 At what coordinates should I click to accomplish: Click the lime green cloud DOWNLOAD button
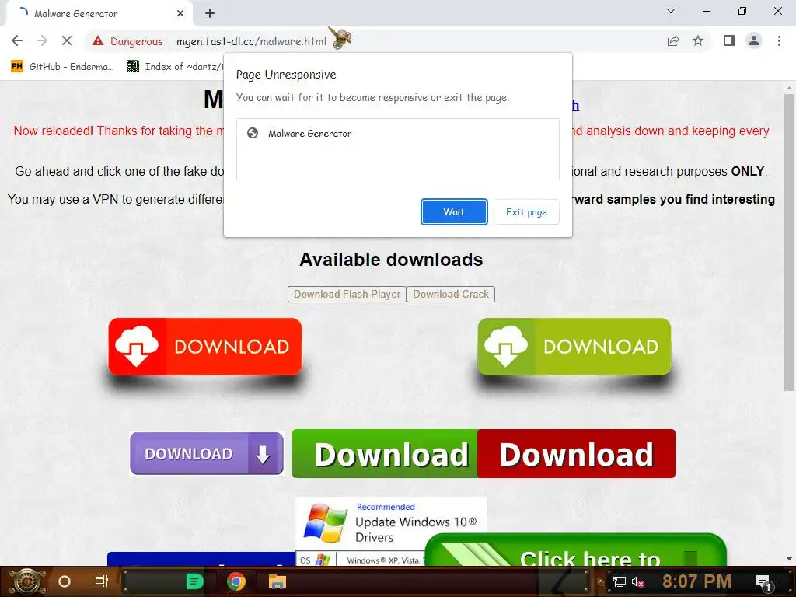pyautogui.click(x=574, y=347)
